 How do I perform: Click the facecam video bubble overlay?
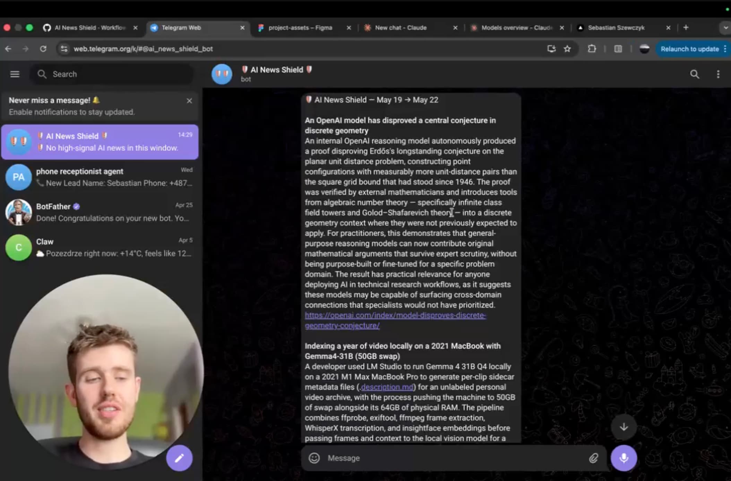coord(106,373)
